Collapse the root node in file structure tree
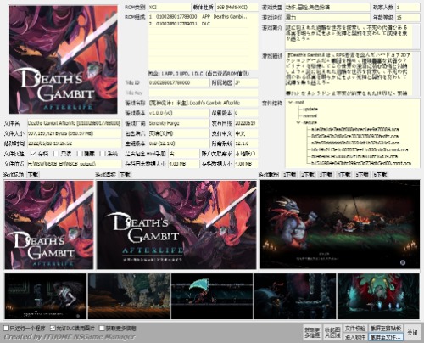The image size is (424, 343). click(290, 102)
